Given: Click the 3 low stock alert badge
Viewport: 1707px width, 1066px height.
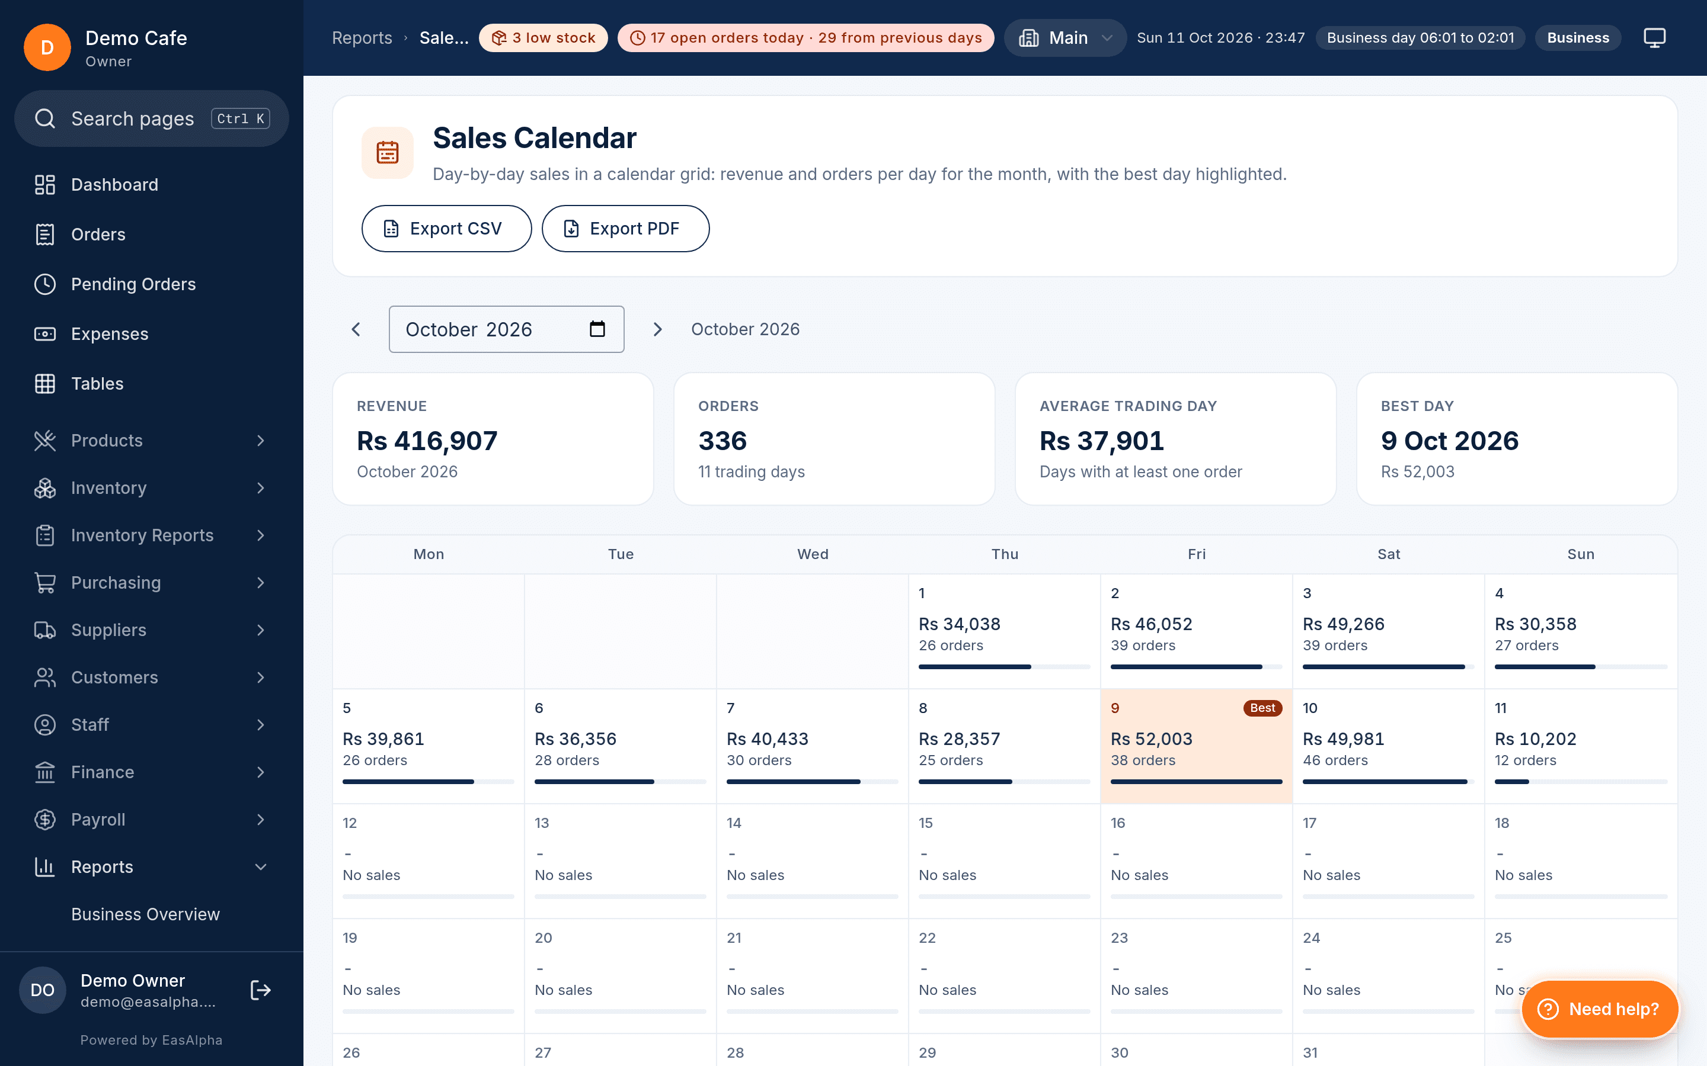Looking at the screenshot, I should (543, 37).
